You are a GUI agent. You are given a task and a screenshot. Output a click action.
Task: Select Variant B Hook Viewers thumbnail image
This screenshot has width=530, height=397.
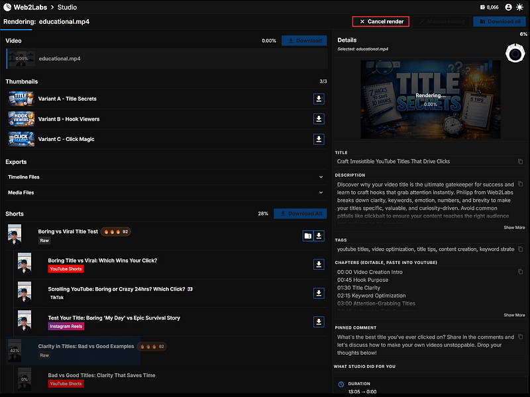click(21, 119)
